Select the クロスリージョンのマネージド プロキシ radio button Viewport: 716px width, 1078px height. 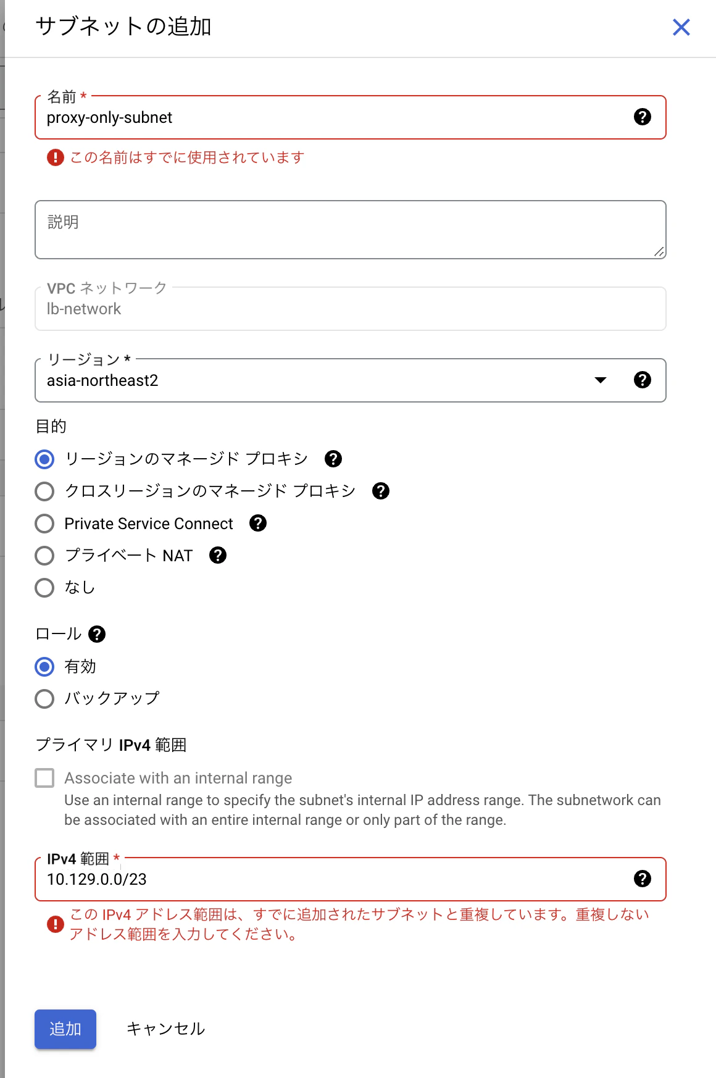click(44, 491)
